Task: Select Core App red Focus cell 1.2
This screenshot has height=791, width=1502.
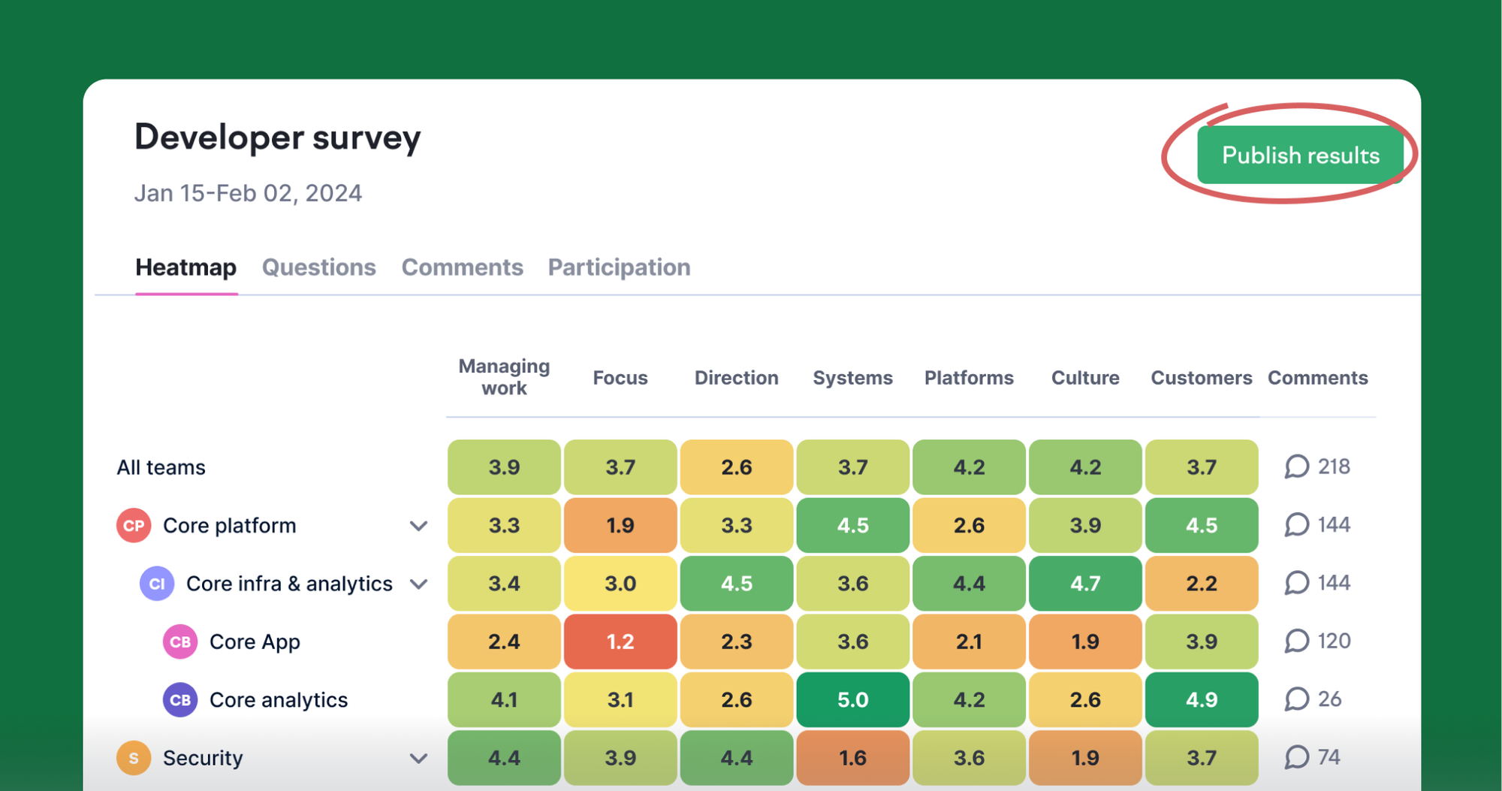Action: pyautogui.click(x=620, y=642)
